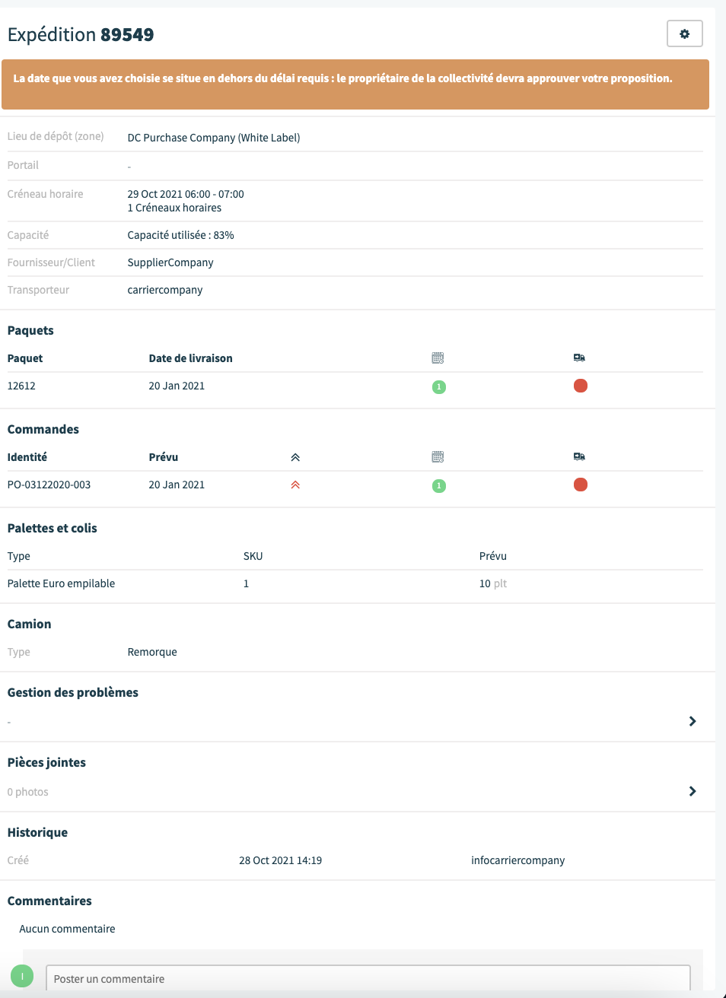Image resolution: width=726 pixels, height=998 pixels.
Task: Click the 10 plt quantity value
Action: click(x=493, y=583)
